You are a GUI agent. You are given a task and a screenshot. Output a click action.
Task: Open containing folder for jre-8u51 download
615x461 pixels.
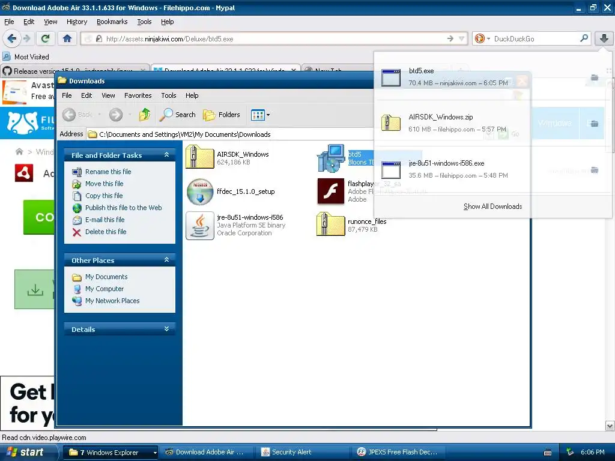click(595, 170)
